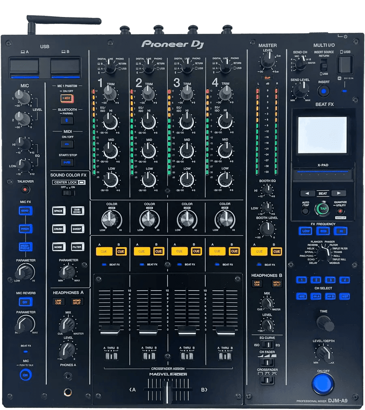Viewport: 365px width, 410px height.
Task: Flip the INSERT SOURCE return/USB switch
Action: click(324, 65)
